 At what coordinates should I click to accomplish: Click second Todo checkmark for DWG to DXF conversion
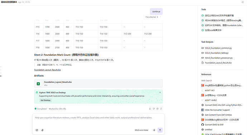(x=203, y=20)
